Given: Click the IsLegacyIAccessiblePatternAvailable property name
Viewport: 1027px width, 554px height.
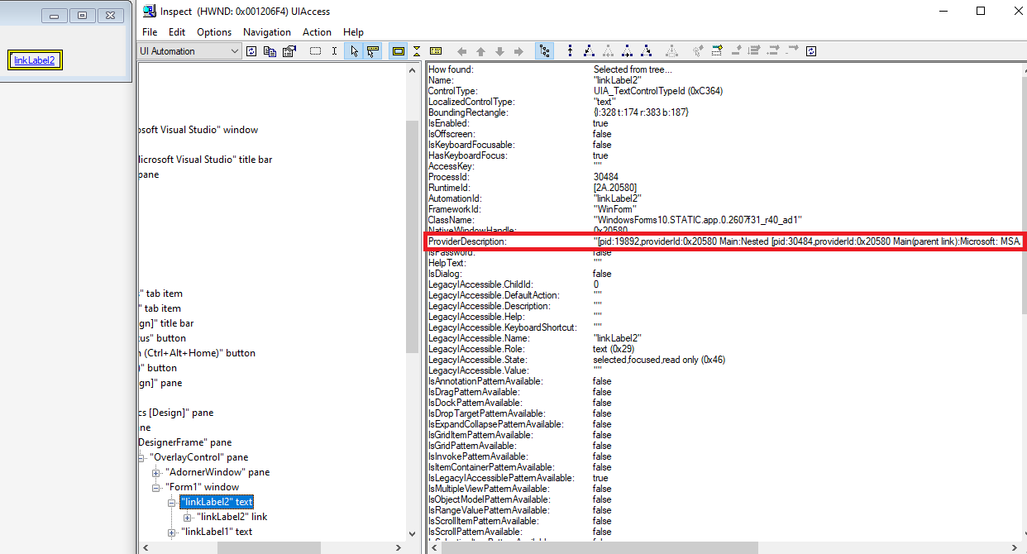Looking at the screenshot, I should (501, 478).
